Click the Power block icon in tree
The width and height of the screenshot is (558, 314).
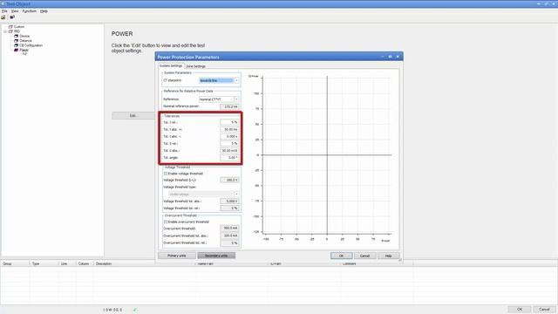[x=16, y=50]
